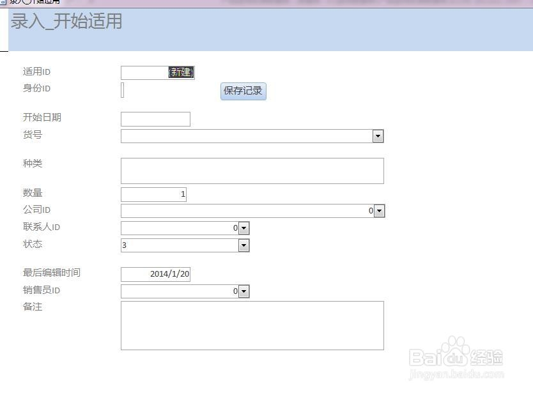Open the 公司ID dropdown arrow
The image size is (533, 393).
click(x=379, y=211)
